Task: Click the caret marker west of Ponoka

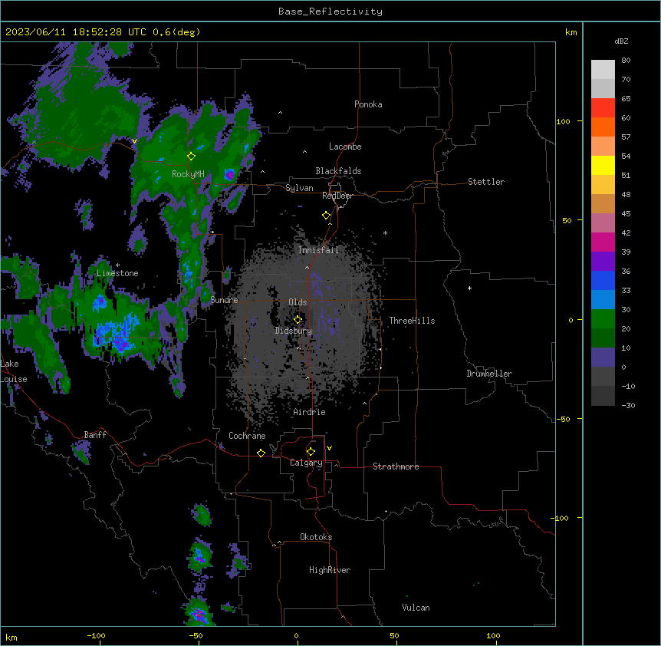Action: (280, 113)
